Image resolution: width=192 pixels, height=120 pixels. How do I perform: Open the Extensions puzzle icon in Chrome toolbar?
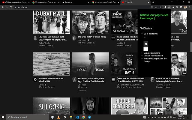pos(173,7)
